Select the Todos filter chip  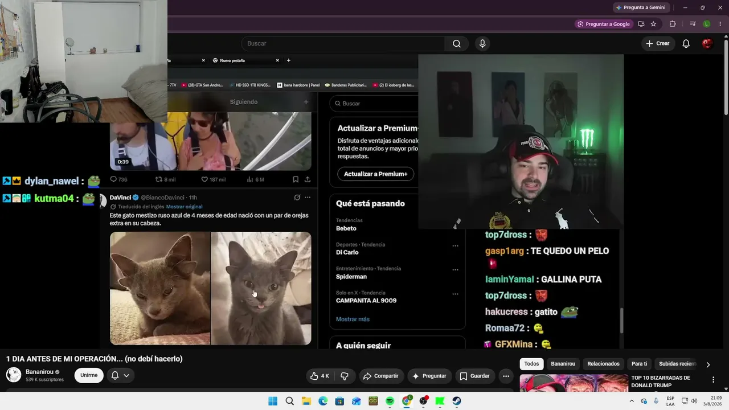coord(531,364)
